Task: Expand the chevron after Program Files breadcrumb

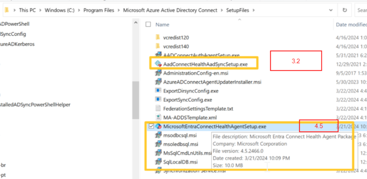Action: point(119,10)
